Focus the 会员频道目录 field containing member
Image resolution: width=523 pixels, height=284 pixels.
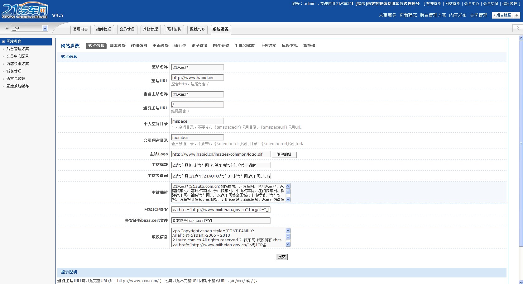click(x=197, y=137)
